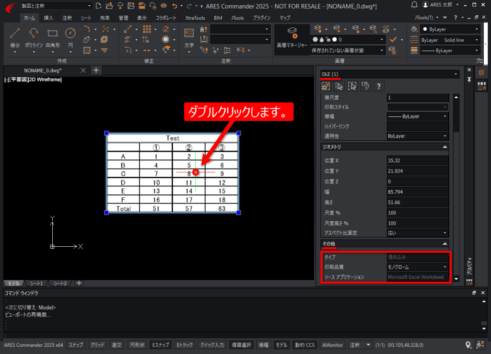Select the 線分 line tool

(x=15, y=37)
